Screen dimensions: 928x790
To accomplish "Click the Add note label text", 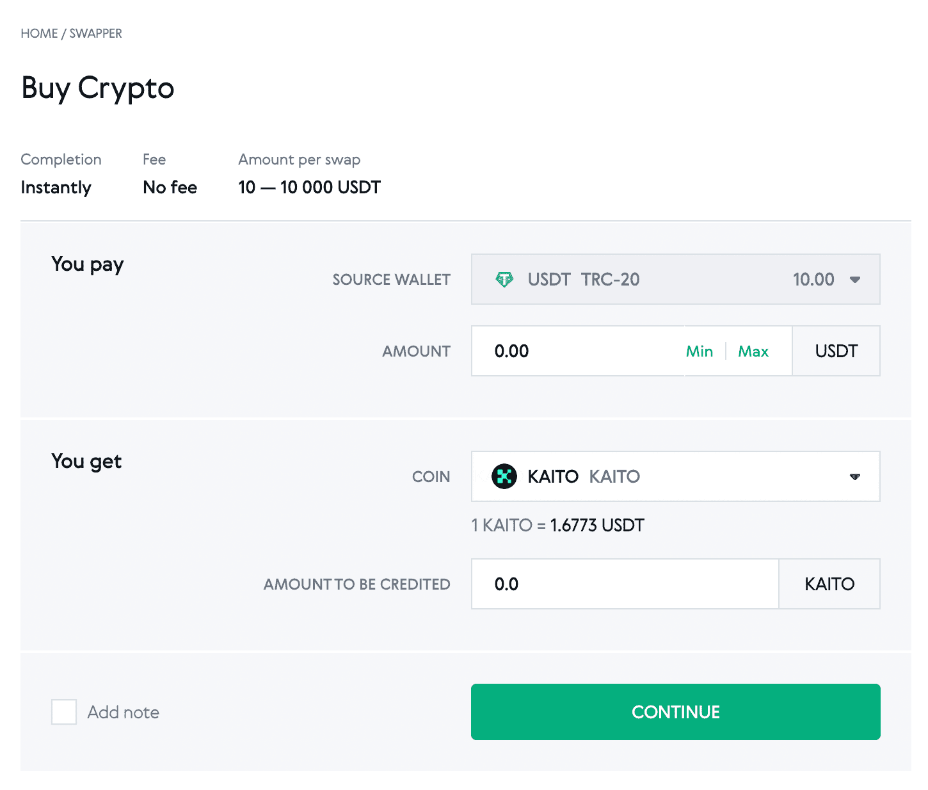I will pyautogui.click(x=124, y=712).
